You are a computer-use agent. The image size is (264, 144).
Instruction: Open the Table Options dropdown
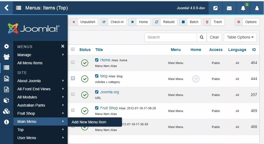tap(240, 37)
